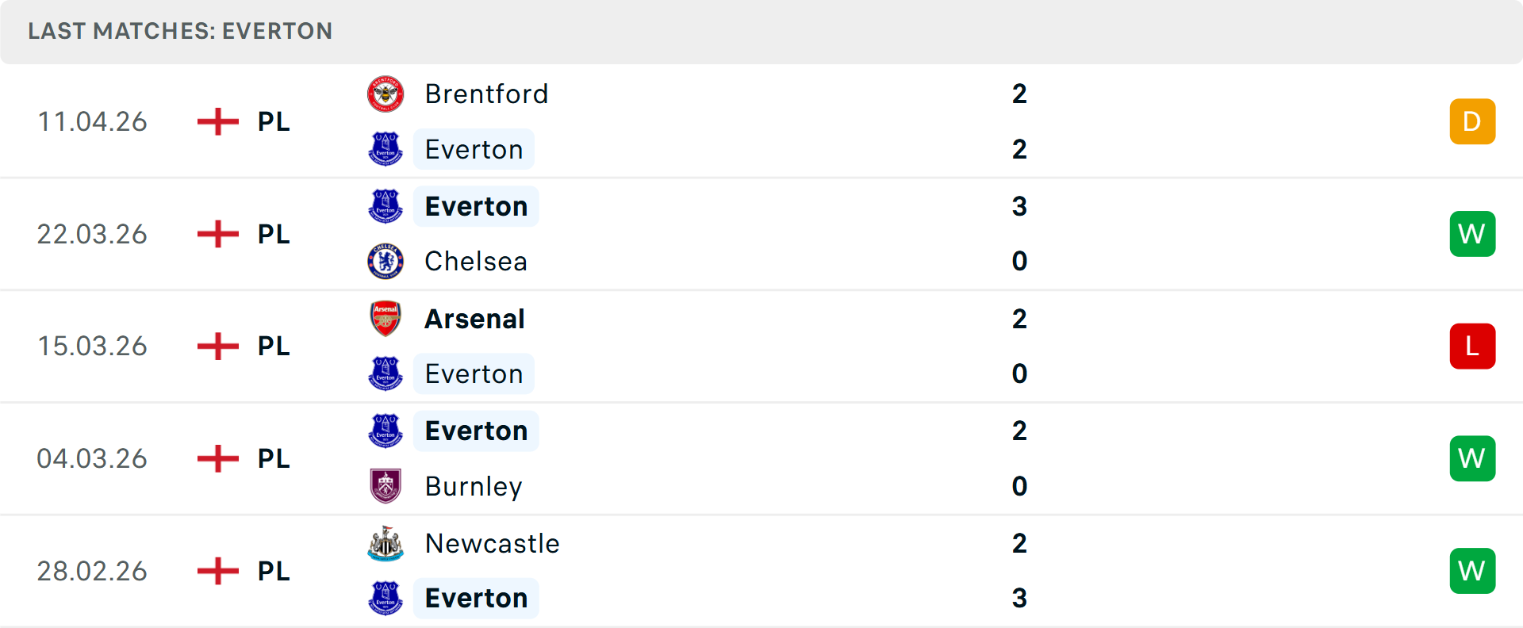This screenshot has width=1523, height=628.
Task: Click the date 04.03.26
Action: [92, 458]
